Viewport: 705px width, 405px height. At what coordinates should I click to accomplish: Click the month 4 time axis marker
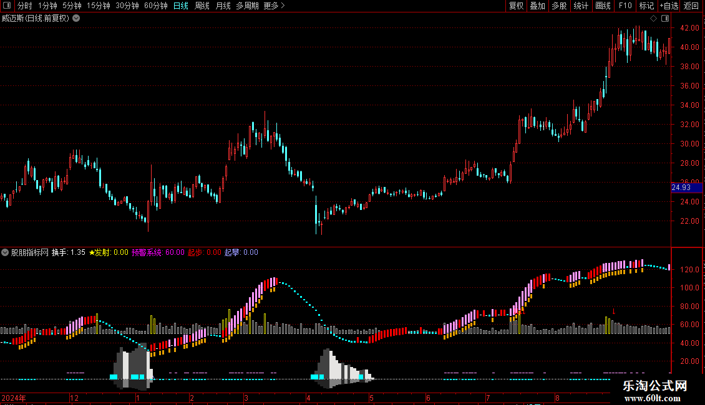pos(308,398)
